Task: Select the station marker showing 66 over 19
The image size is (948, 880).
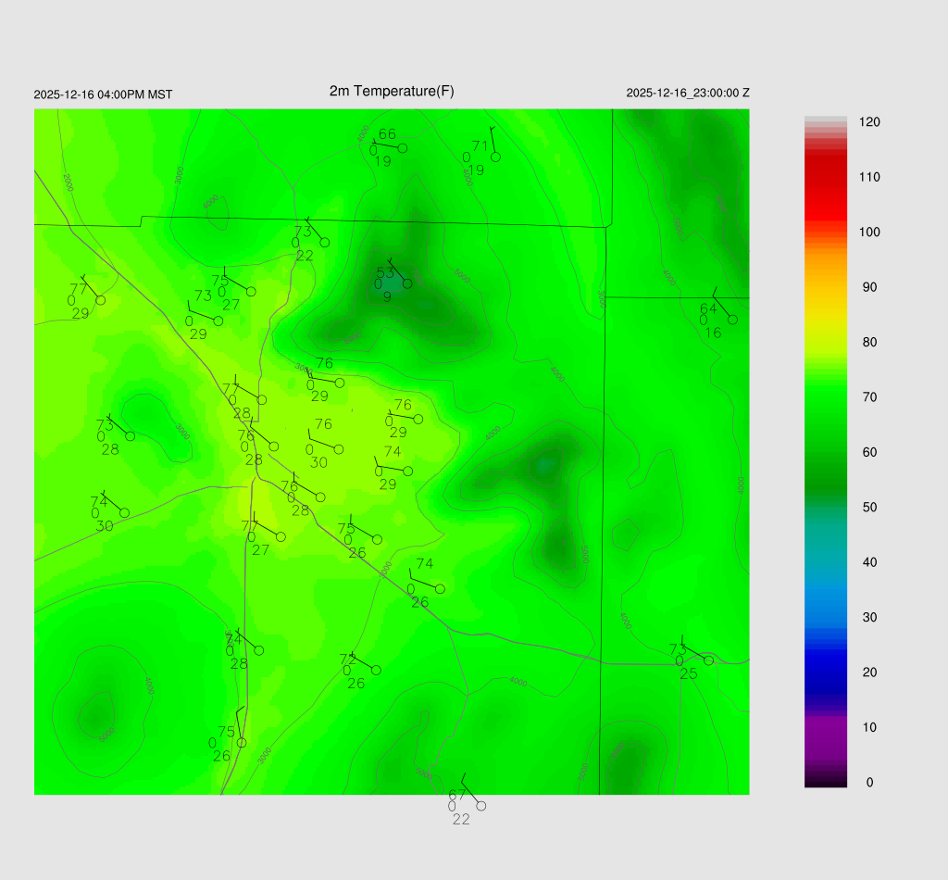Action: (x=403, y=148)
